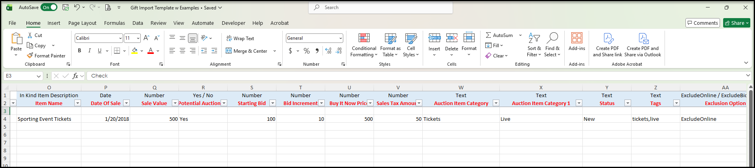Open the Clear dropdown
This screenshot has width=755, height=168.
497,56
